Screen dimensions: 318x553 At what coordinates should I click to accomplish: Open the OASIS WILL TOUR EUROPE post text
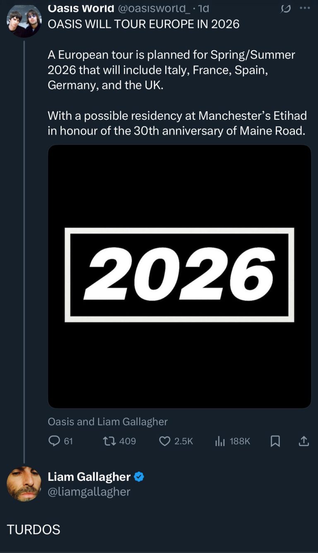click(x=144, y=24)
